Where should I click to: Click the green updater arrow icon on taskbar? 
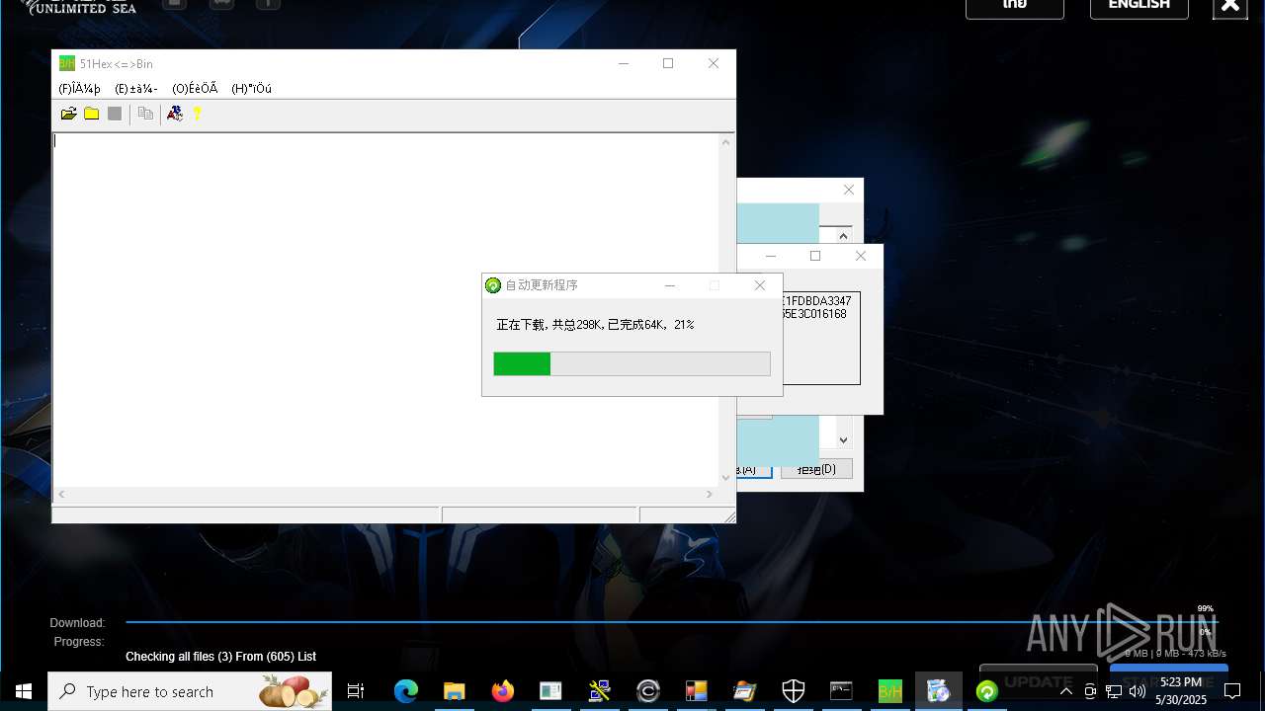point(986,691)
